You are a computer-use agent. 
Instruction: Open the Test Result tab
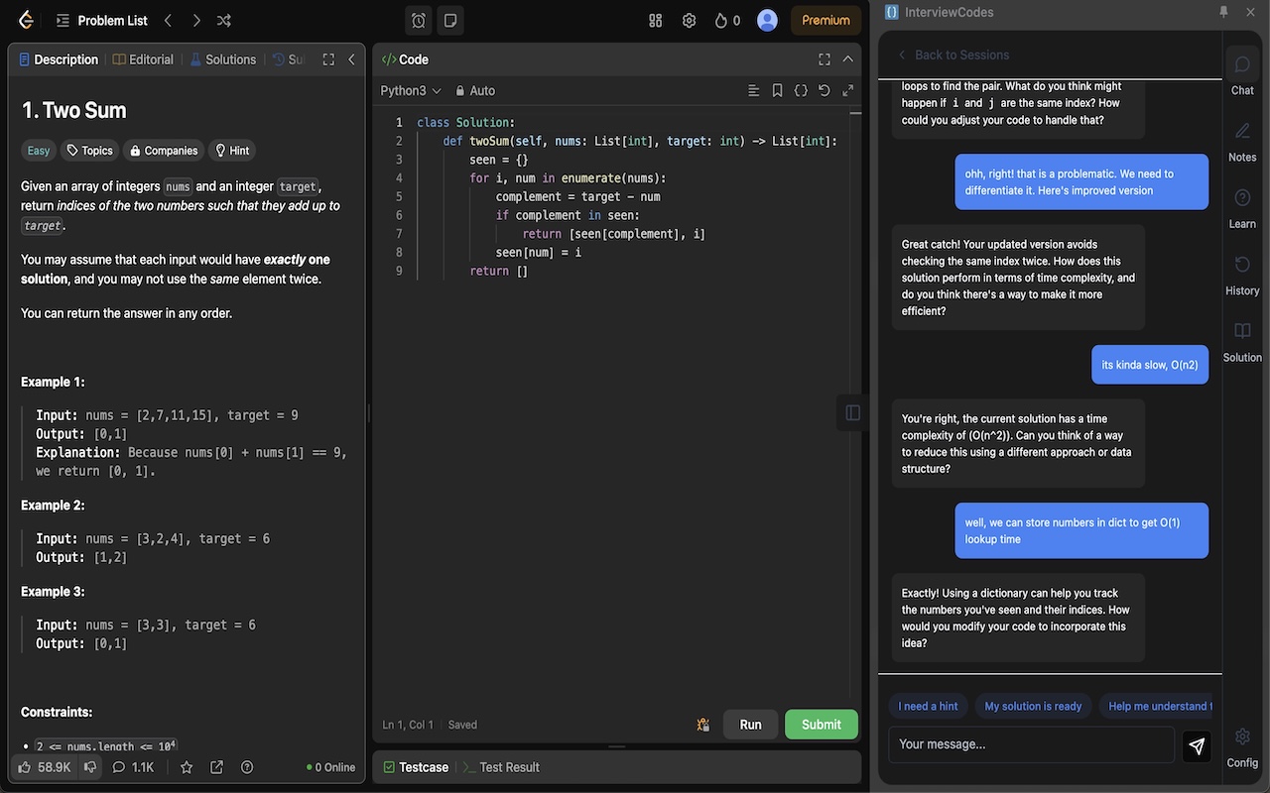pyautogui.click(x=510, y=766)
